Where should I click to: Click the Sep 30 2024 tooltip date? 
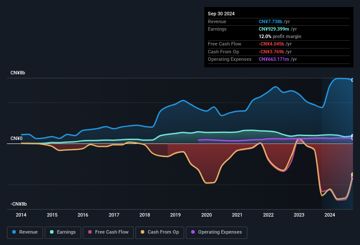coord(221,14)
